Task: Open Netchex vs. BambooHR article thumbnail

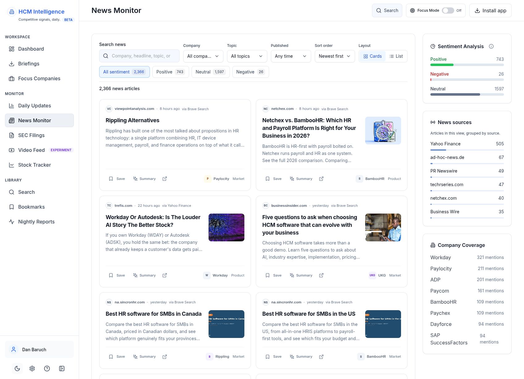Action: 383,131
